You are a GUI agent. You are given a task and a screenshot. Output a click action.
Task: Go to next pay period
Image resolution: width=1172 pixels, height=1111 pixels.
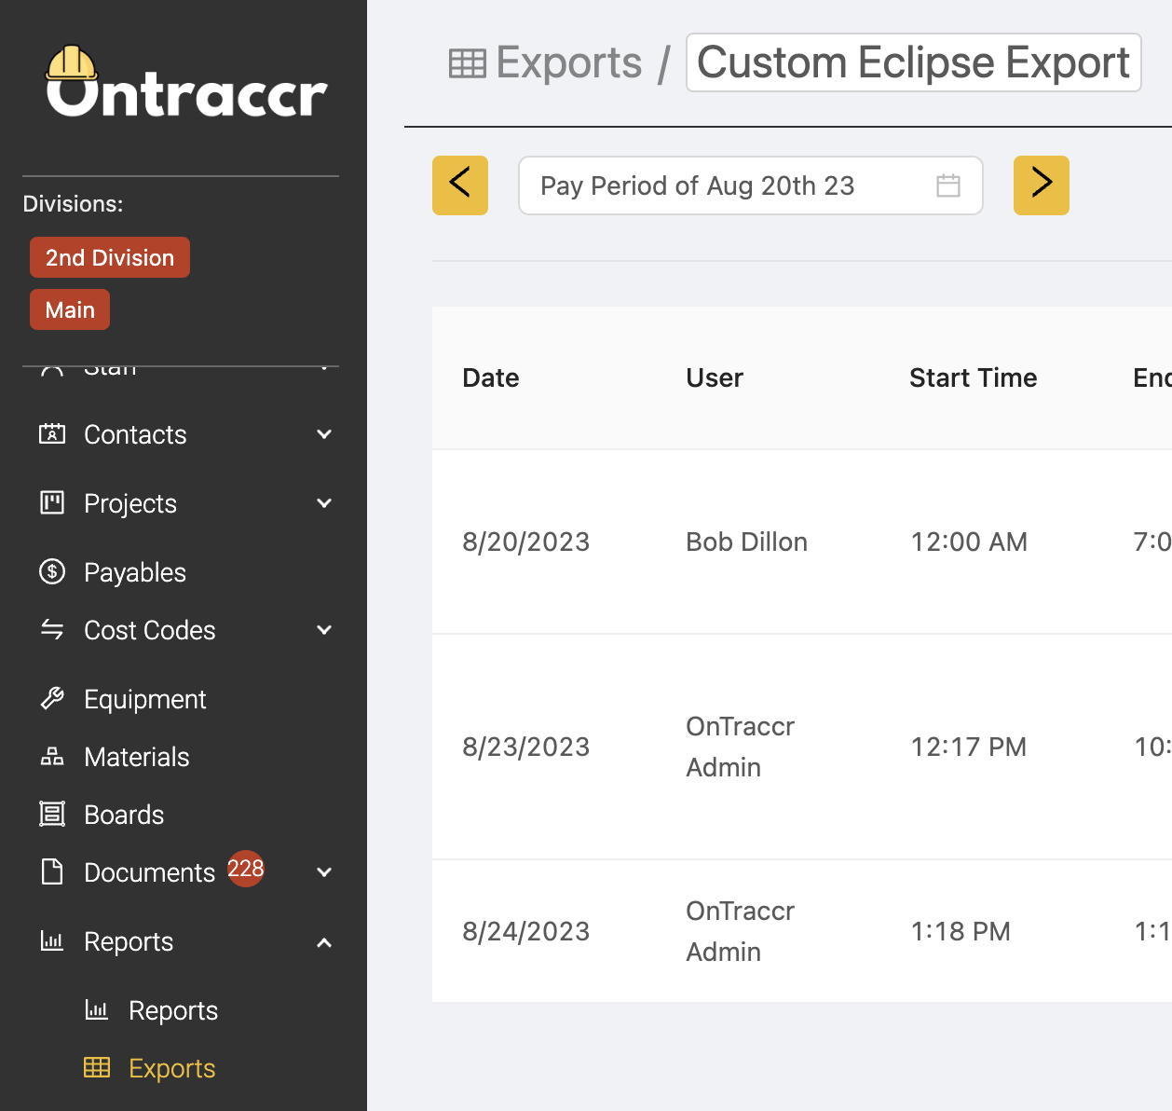coord(1042,185)
